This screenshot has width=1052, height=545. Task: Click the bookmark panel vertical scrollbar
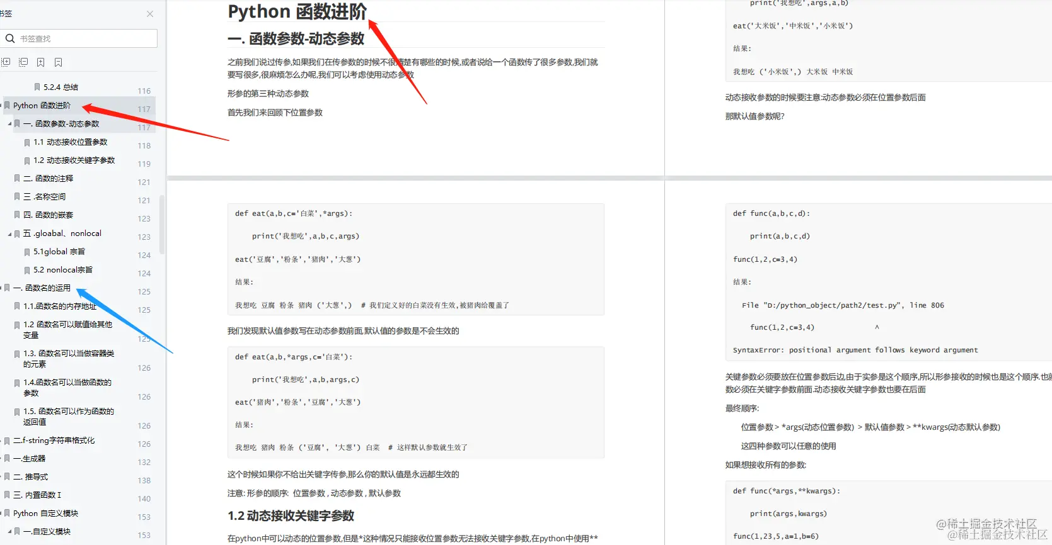pos(162,224)
